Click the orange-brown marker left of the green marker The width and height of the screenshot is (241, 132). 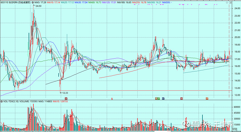(156, 99)
